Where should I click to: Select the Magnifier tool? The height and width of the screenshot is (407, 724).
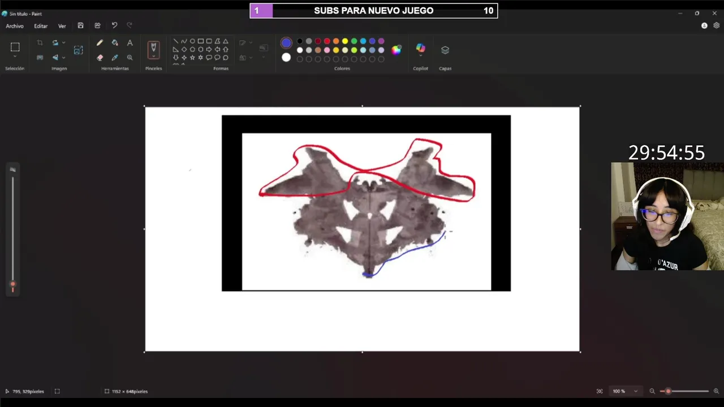point(130,57)
